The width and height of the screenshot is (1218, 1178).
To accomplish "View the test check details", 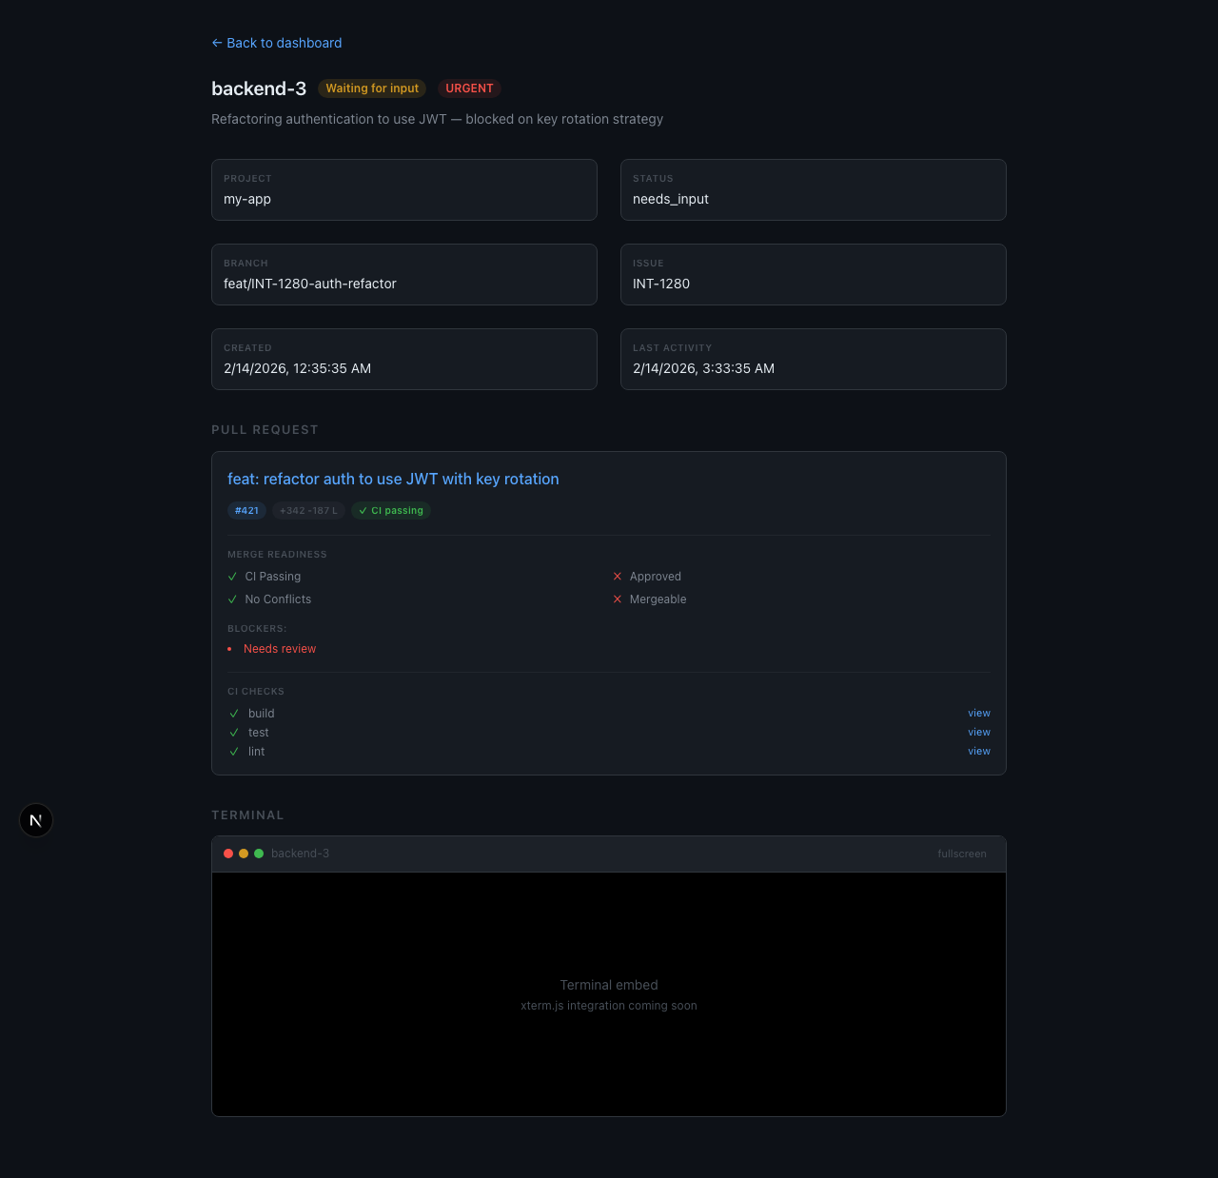I will click(978, 733).
